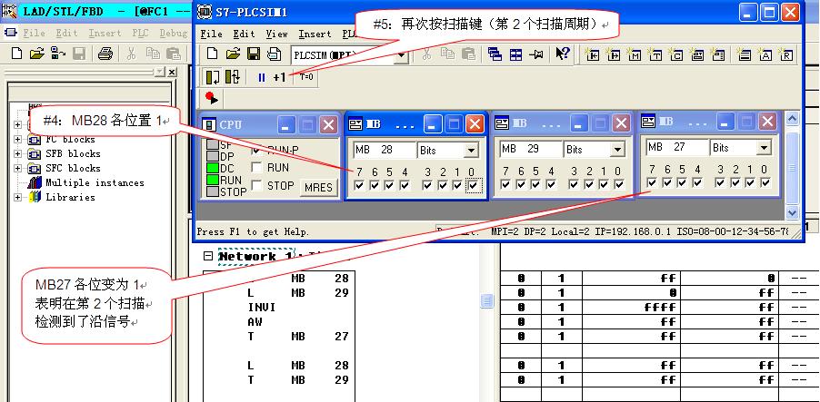Click the MB 28 address input field
This screenshot has width=820, height=402.
click(x=385, y=151)
